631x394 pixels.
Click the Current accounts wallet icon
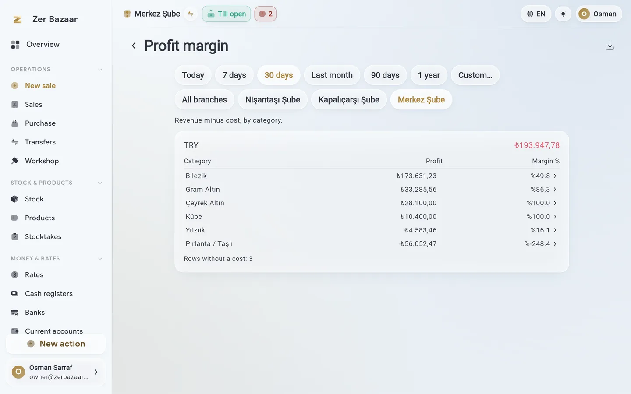pos(14,331)
